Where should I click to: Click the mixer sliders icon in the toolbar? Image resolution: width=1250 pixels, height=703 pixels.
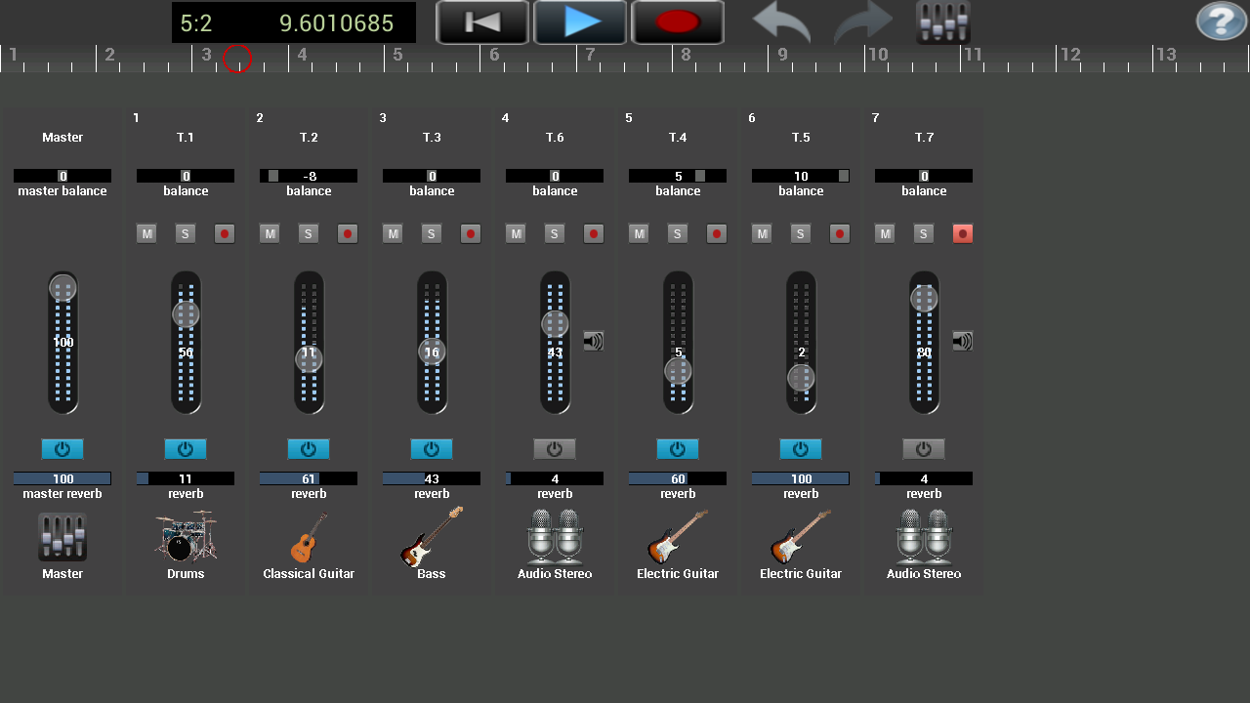(942, 20)
